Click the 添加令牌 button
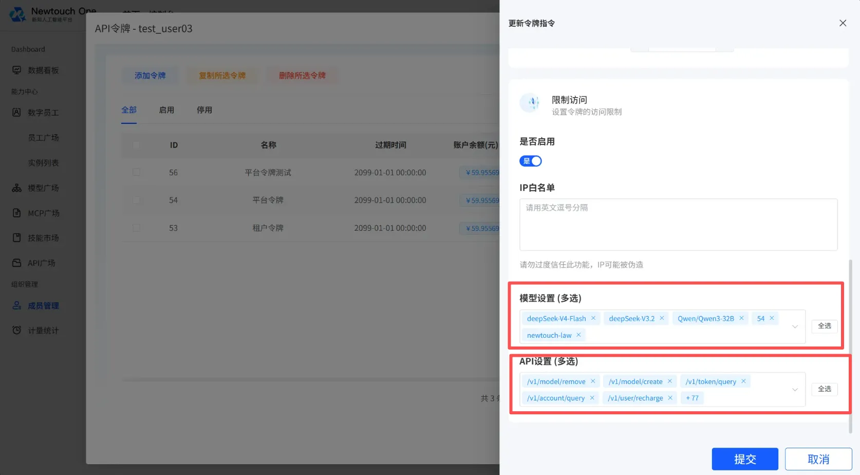This screenshot has width=860, height=475. (x=150, y=76)
